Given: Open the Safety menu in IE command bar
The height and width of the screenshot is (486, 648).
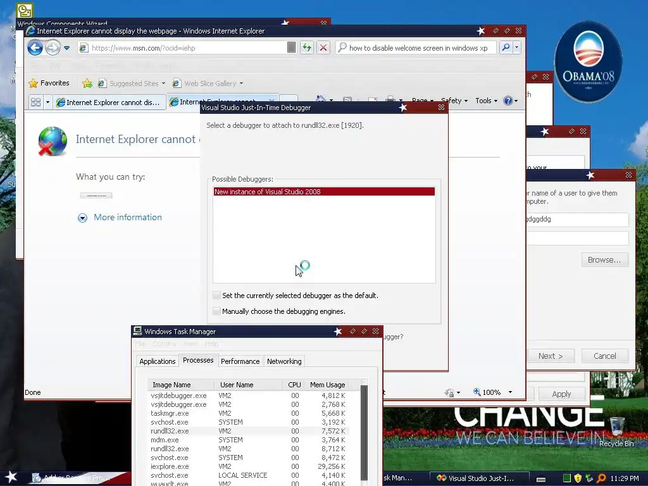Looking at the screenshot, I should pos(454,101).
